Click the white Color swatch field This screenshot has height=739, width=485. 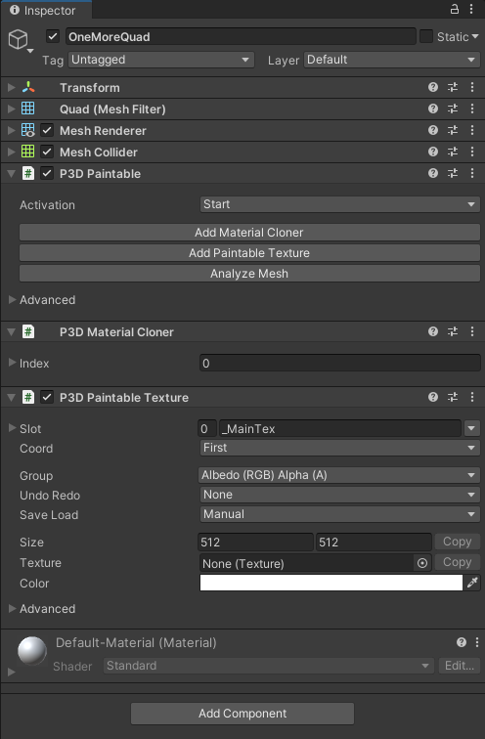[331, 583]
